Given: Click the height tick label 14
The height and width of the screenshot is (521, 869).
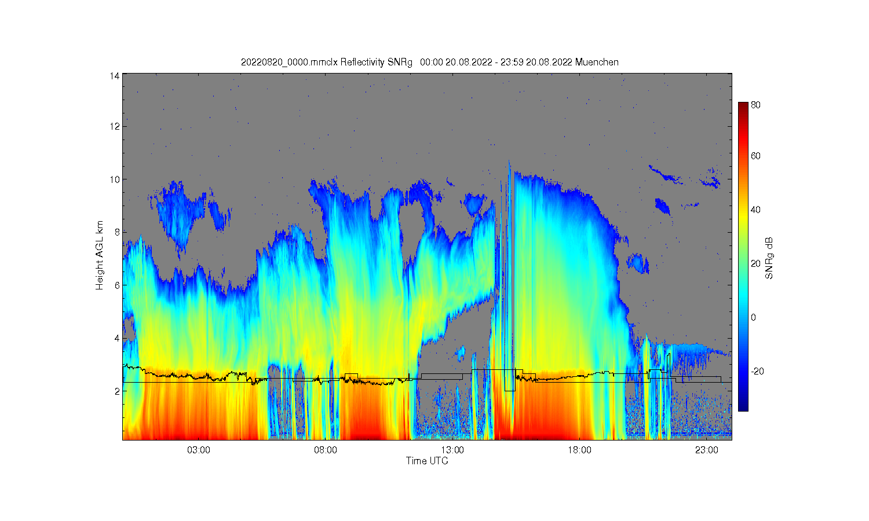Looking at the screenshot, I should (115, 76).
